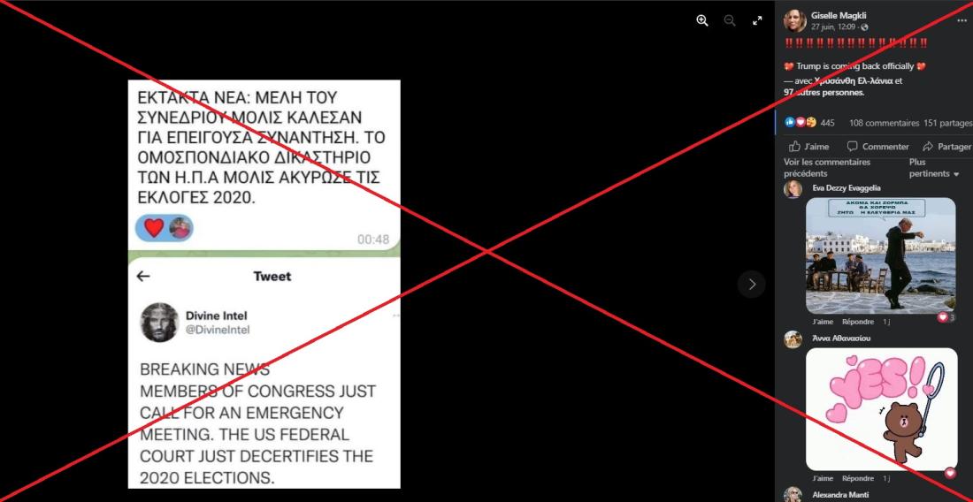Screen dimensions: 973x502
Task: Open Giselle Magkli's profile picture
Action: [x=795, y=21]
